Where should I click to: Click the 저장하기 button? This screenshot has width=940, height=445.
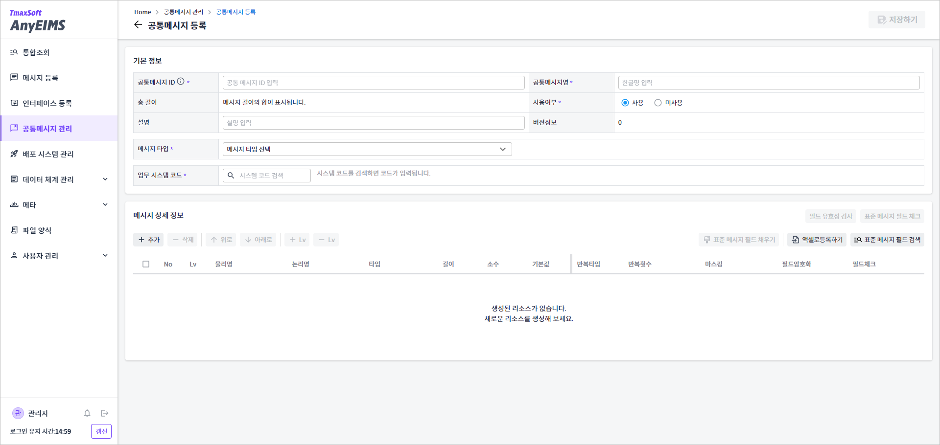[897, 20]
